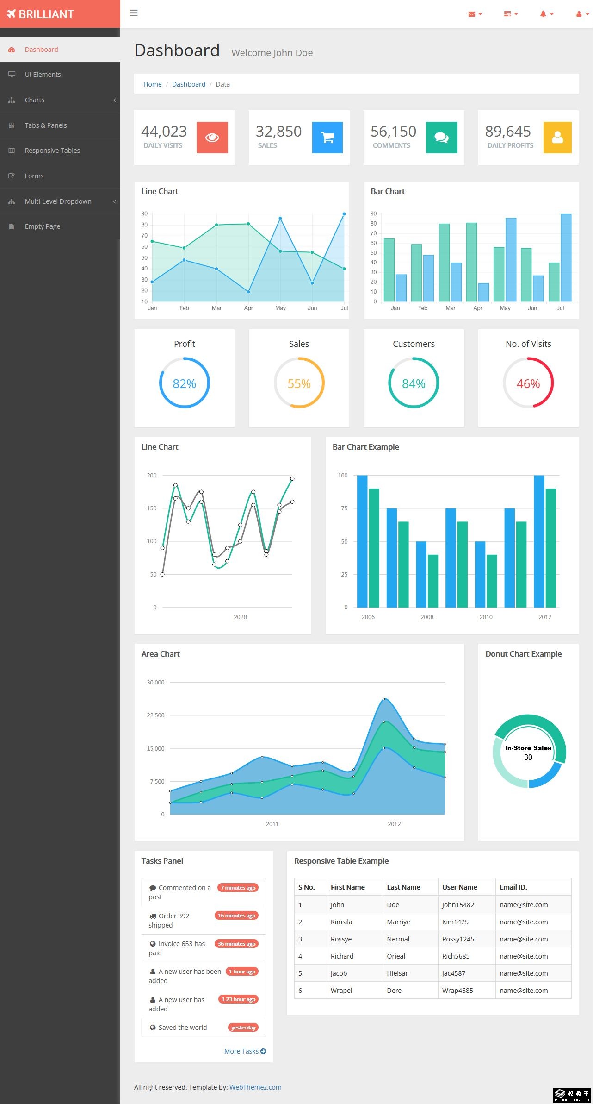Click the blue shopping cart Sales icon
The image size is (593, 1104).
327,137
